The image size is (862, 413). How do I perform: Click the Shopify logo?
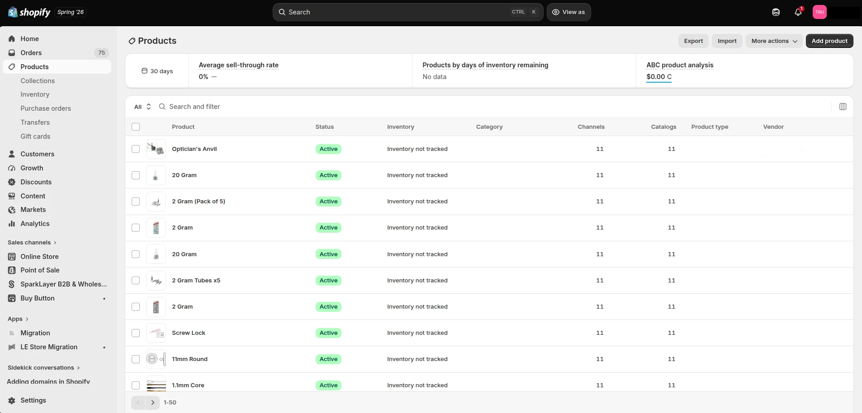pyautogui.click(x=29, y=12)
